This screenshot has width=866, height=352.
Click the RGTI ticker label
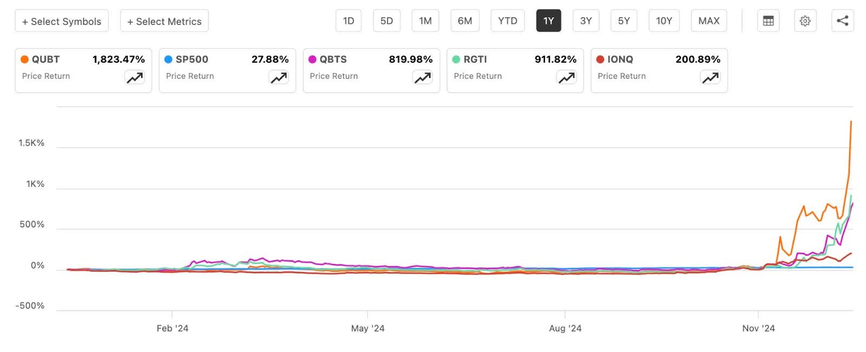(x=475, y=59)
